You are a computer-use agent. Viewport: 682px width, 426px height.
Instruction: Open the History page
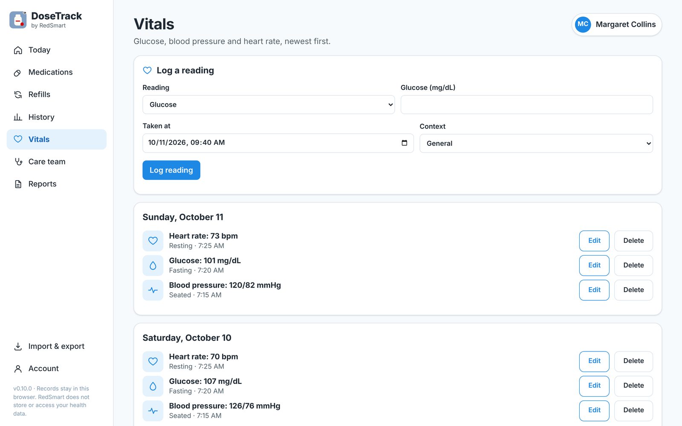pyautogui.click(x=57, y=117)
